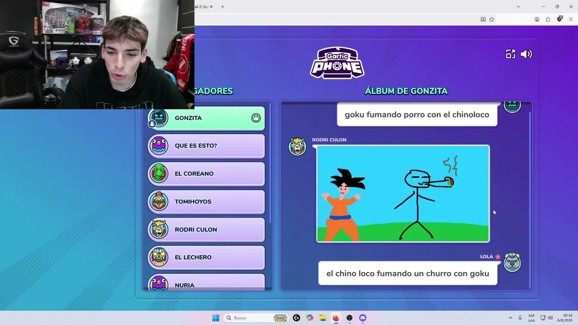Click the install/save page icon in address bar
Image resolution: width=578 pixels, height=325 pixels.
(x=483, y=19)
